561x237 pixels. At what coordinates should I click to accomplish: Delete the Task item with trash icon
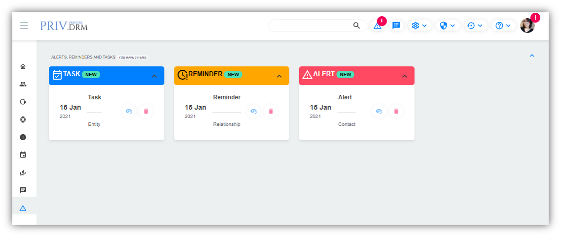[x=145, y=111]
